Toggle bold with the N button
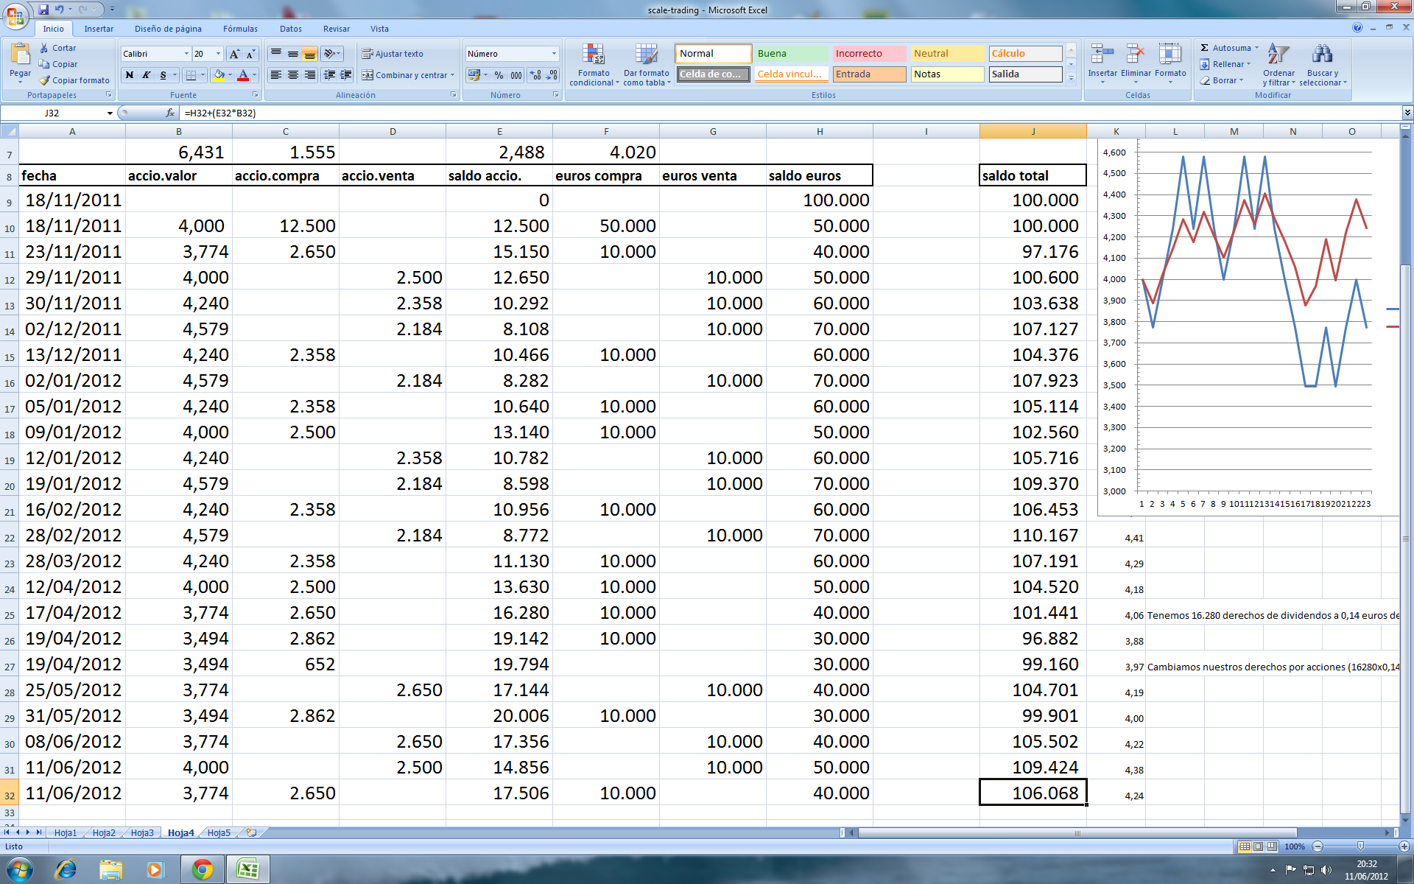1414x884 pixels. point(130,75)
